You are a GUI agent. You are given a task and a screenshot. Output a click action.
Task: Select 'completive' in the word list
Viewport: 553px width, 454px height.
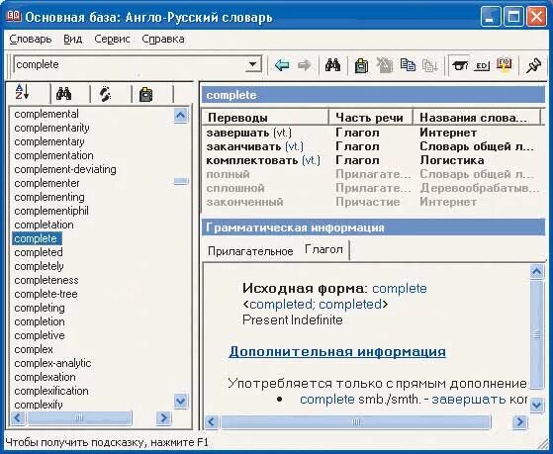pyautogui.click(x=40, y=336)
